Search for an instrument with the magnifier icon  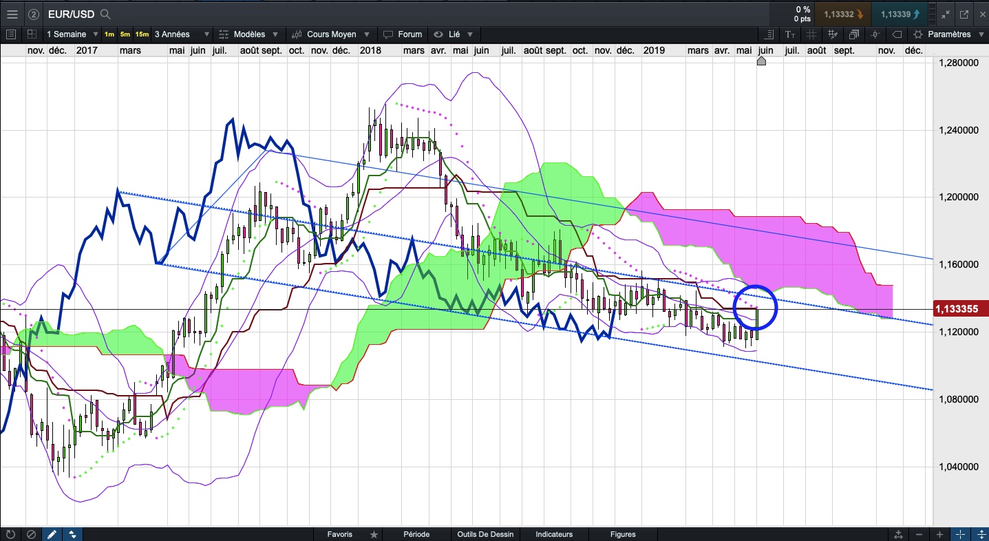click(x=105, y=14)
